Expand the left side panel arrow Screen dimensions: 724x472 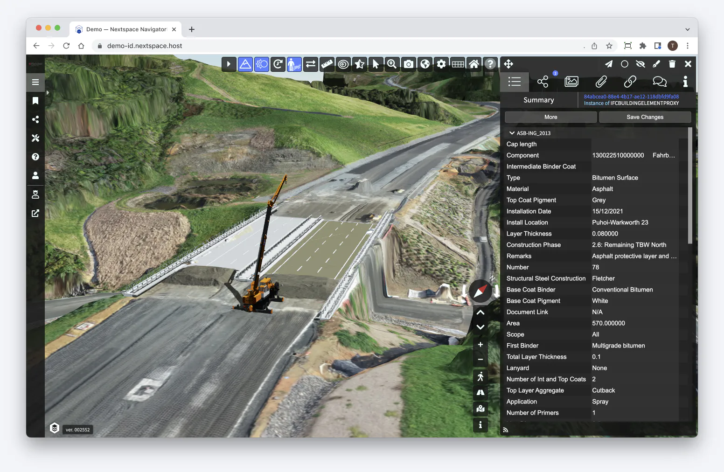pos(48,93)
